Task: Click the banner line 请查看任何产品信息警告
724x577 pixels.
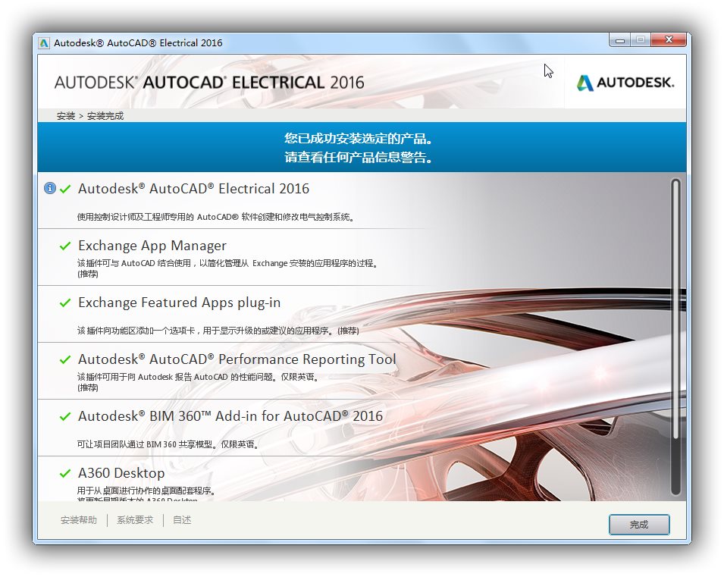Action: pyautogui.click(x=359, y=158)
